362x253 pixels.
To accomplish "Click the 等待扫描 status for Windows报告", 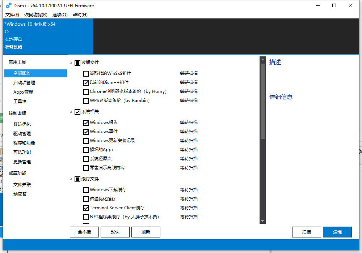I will point(189,123).
